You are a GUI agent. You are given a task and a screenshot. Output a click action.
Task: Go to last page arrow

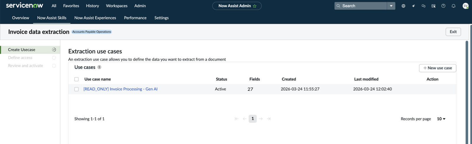(269, 119)
